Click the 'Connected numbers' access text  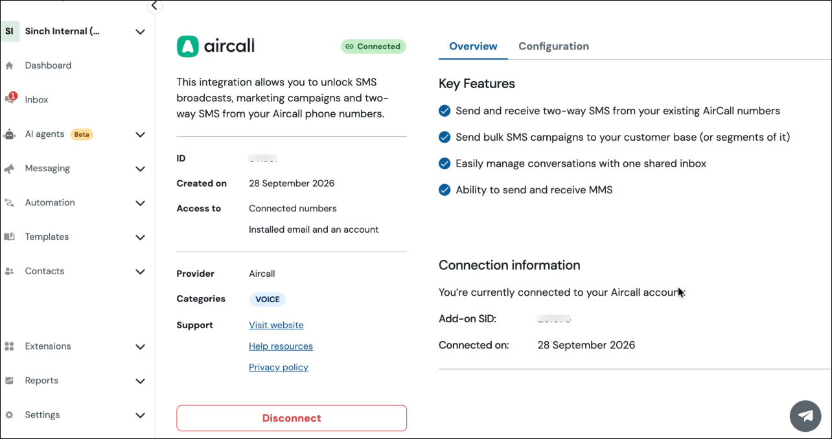293,209
